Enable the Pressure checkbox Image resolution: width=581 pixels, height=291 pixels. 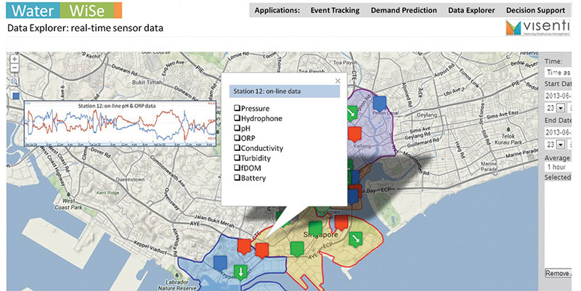[237, 108]
